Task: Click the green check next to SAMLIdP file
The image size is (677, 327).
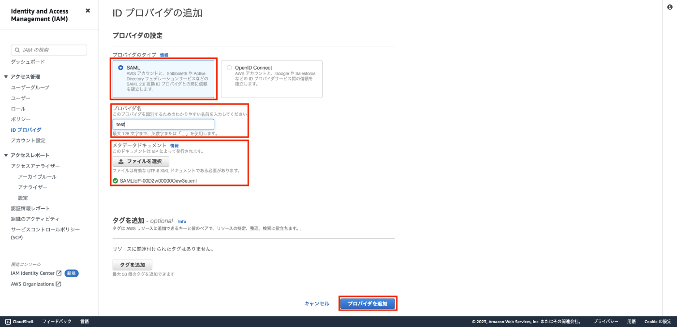Action: [115, 181]
